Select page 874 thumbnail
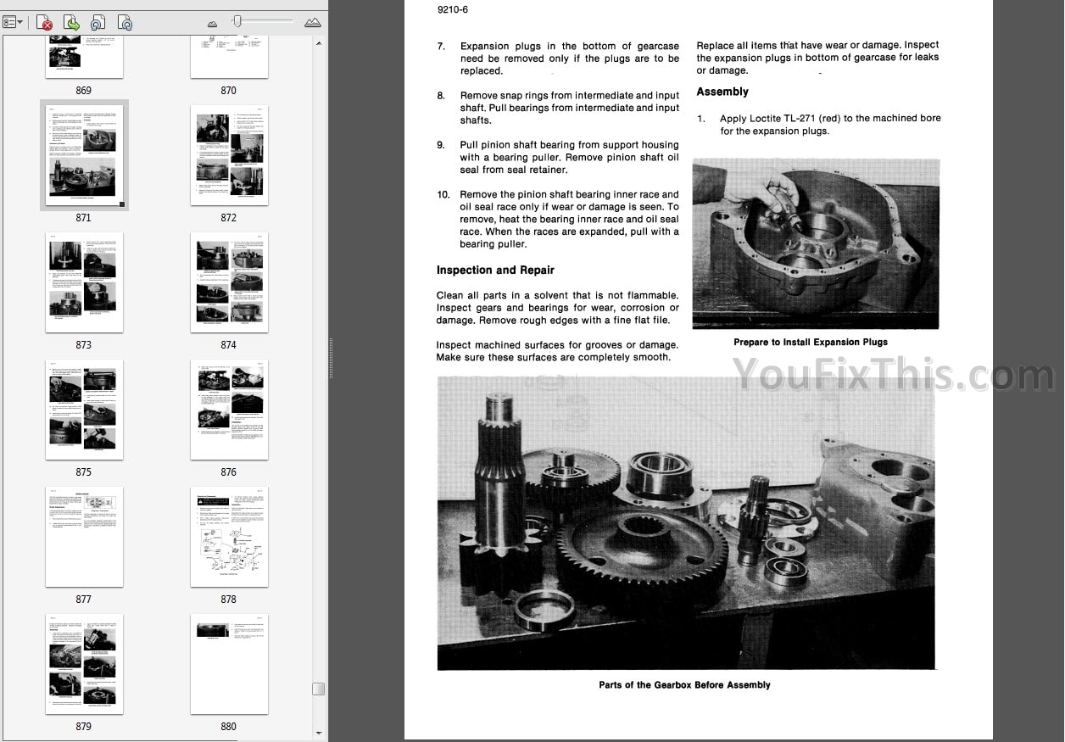The image size is (1065, 742). tap(229, 282)
